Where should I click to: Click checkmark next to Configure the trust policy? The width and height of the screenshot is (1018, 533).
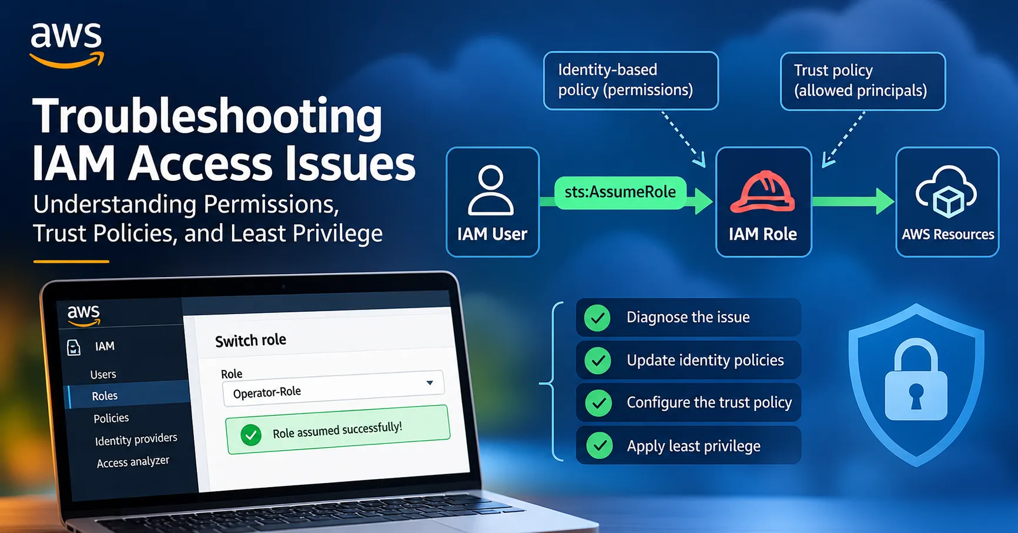click(x=599, y=403)
